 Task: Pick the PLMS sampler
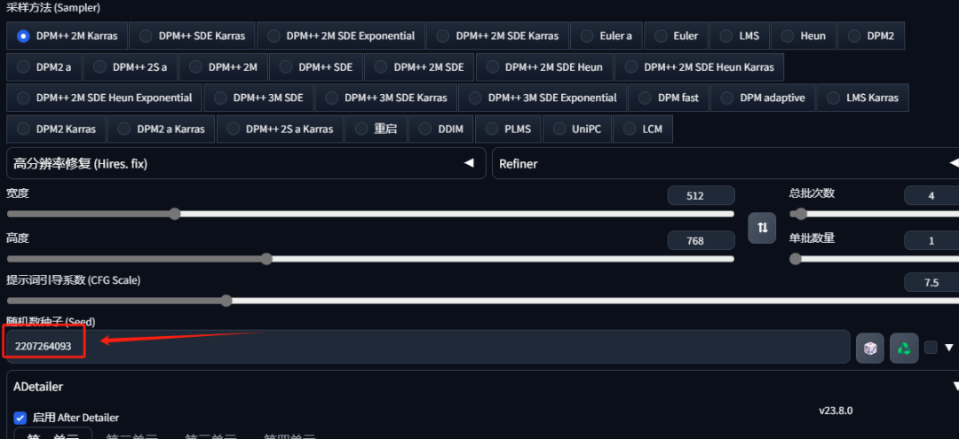508,129
